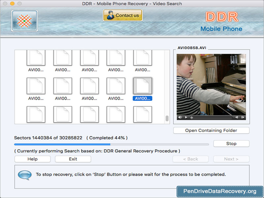The image size is (264, 198).
Task: Step the preview video backward one frame
Action: [x=237, y=117]
